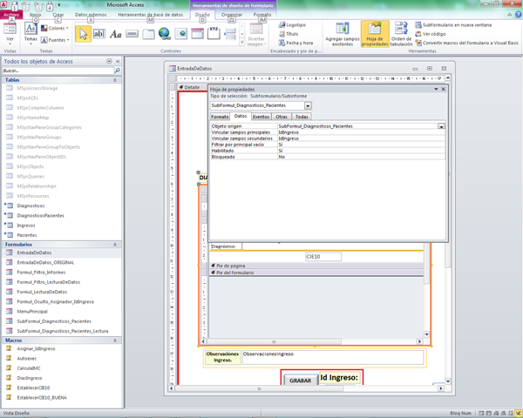Insert a Logotipo in the header
The height and width of the screenshot is (418, 523).
pyautogui.click(x=294, y=24)
